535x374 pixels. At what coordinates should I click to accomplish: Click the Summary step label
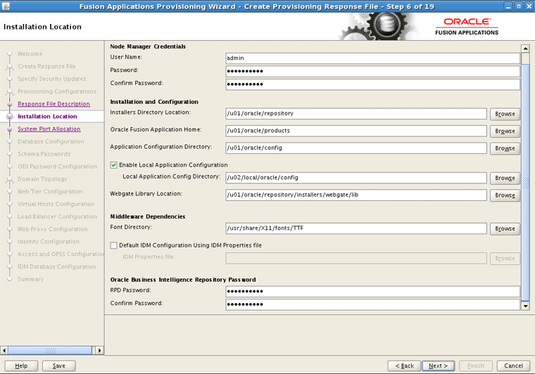(x=31, y=279)
